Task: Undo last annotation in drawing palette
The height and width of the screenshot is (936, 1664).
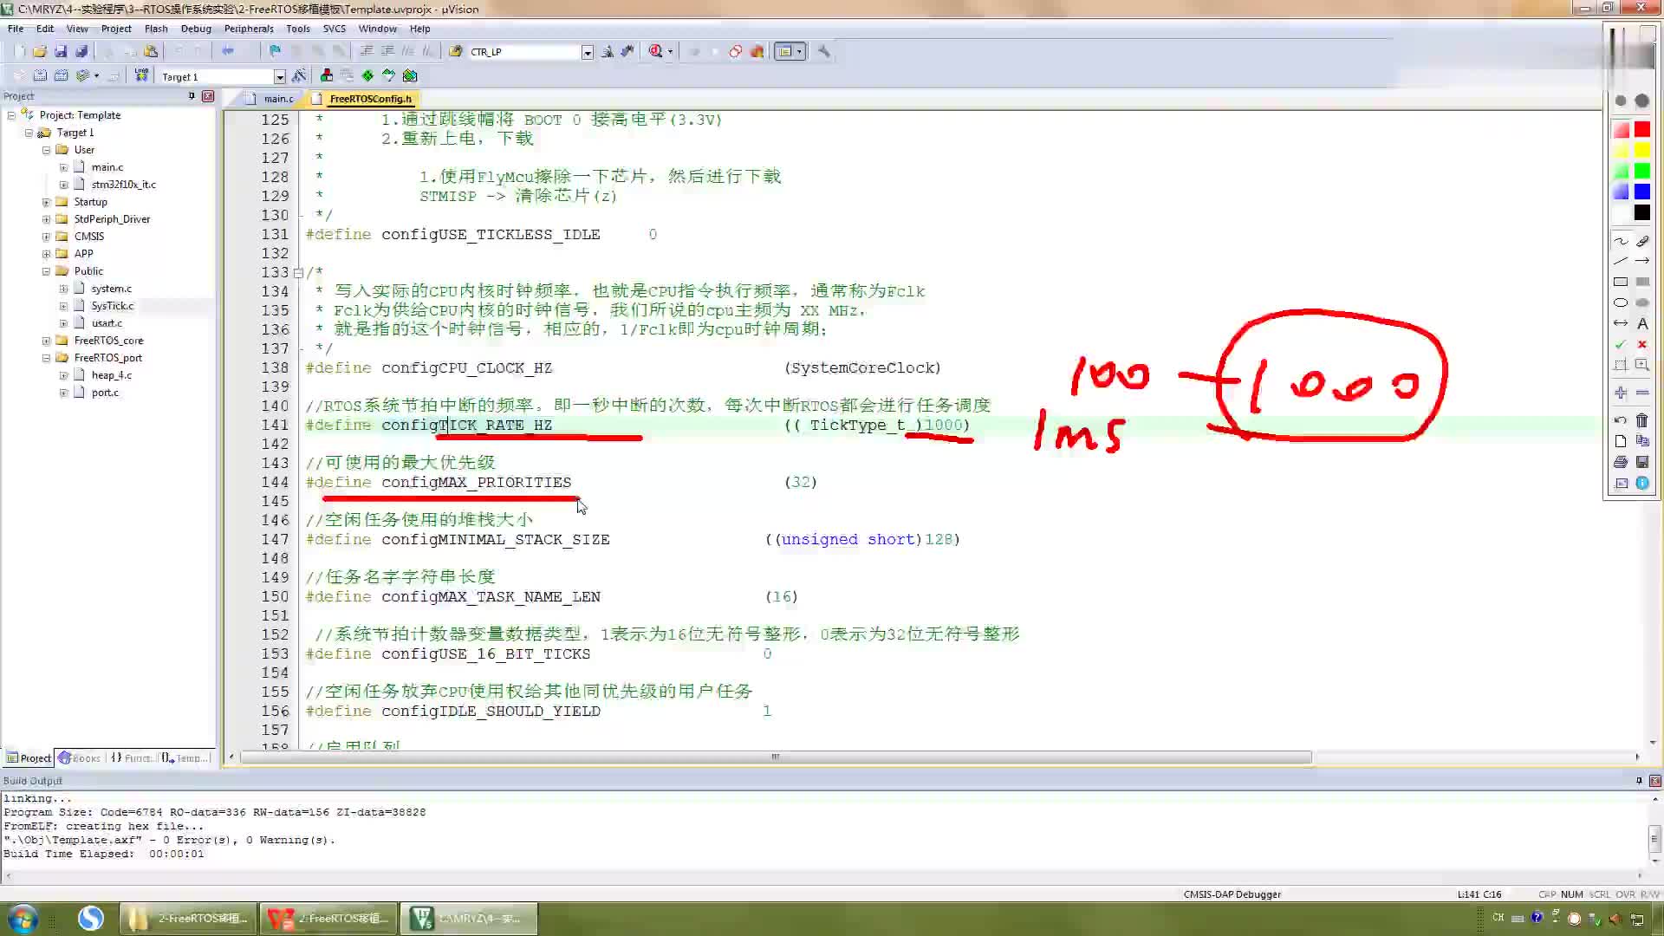Action: pyautogui.click(x=1620, y=420)
